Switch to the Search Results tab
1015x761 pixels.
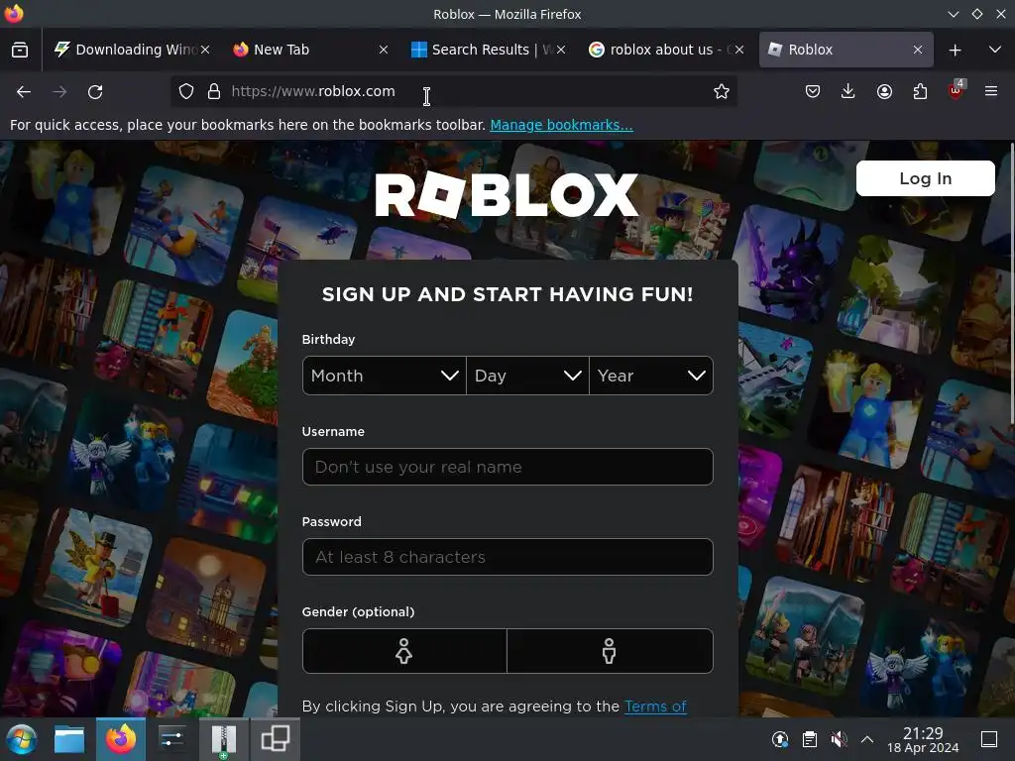click(489, 50)
